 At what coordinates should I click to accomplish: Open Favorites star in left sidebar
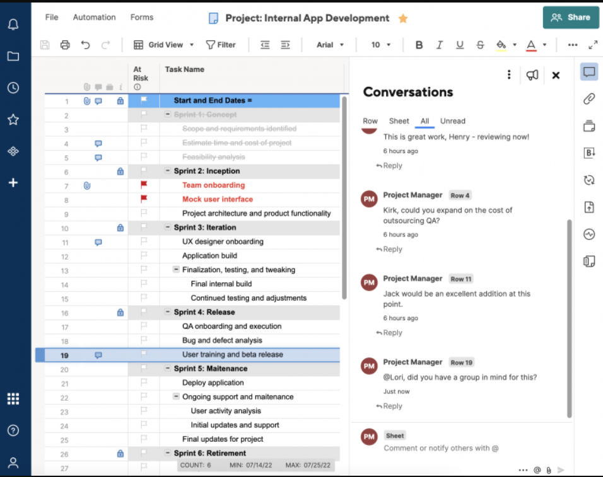(x=13, y=119)
